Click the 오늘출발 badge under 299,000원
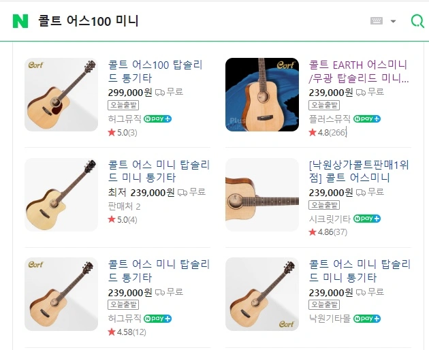This screenshot has width=429, height=350. coord(123,105)
